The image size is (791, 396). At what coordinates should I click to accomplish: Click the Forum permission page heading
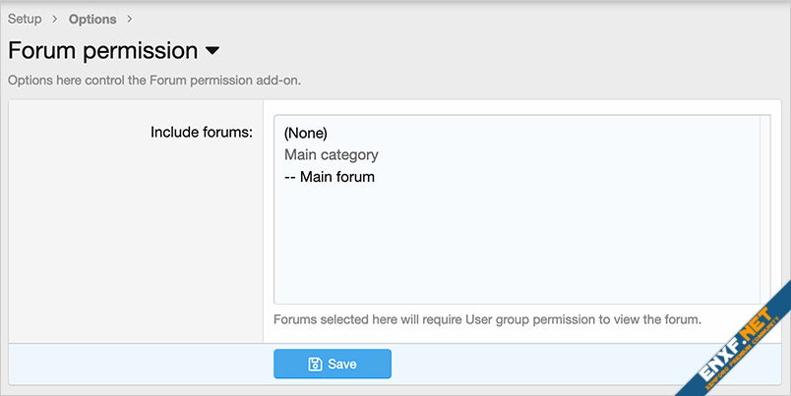point(103,50)
